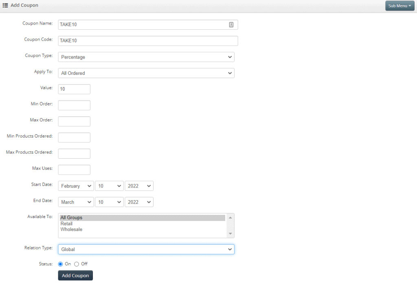417x284 pixels.
Task: Click the list icon beside Add Coupon
Action: (x=5, y=5)
